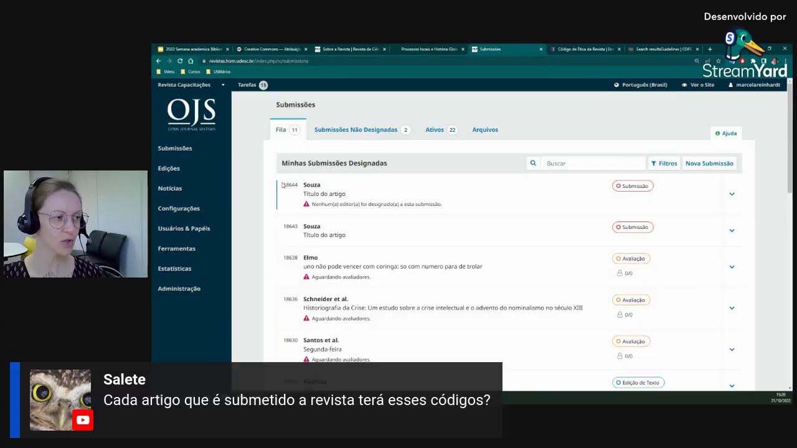Click the browser zoom magnifier in address bar
Viewport: 797px width, 448px height.
pos(697,61)
